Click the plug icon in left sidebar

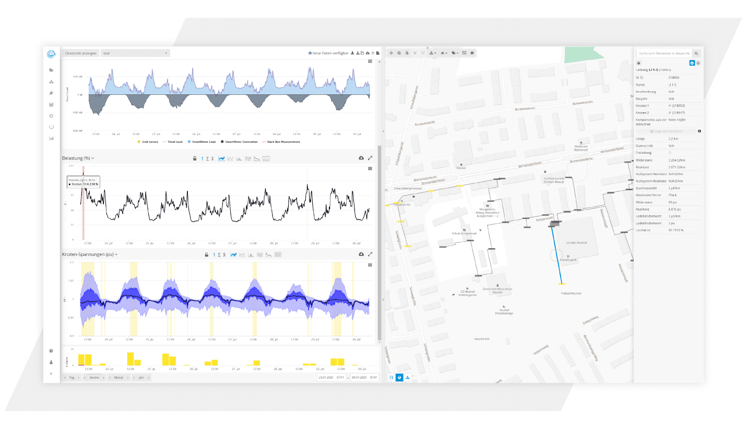[51, 93]
